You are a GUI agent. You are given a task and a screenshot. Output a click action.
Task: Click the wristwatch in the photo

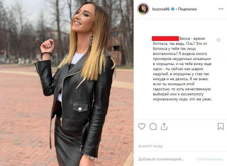click(90, 157)
